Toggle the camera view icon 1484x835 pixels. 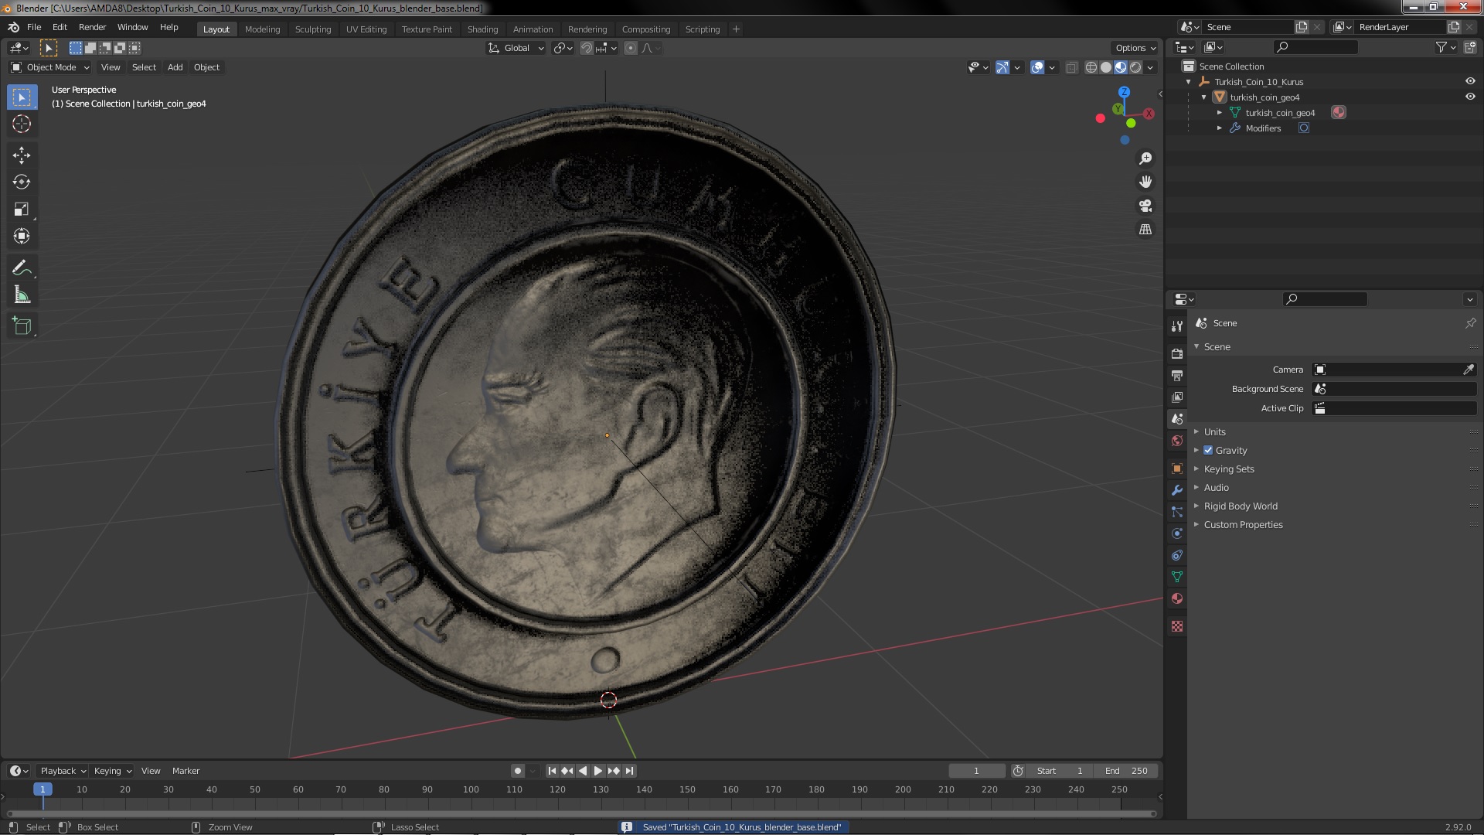[1145, 206]
